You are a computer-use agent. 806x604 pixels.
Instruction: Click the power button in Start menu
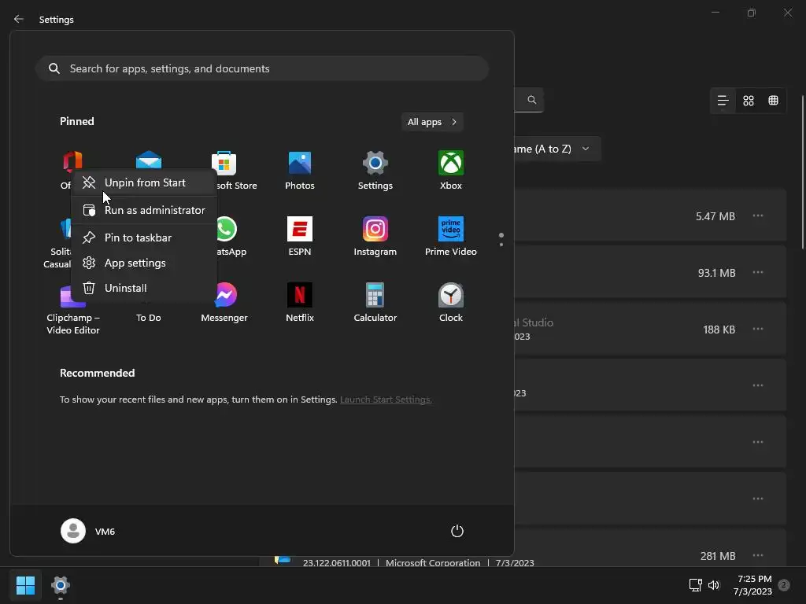(x=457, y=531)
